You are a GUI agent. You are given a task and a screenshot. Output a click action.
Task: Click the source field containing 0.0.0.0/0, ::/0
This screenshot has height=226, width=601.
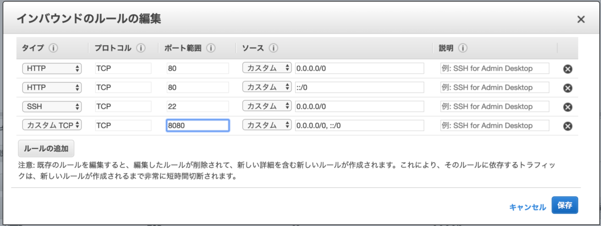pyautogui.click(x=360, y=125)
